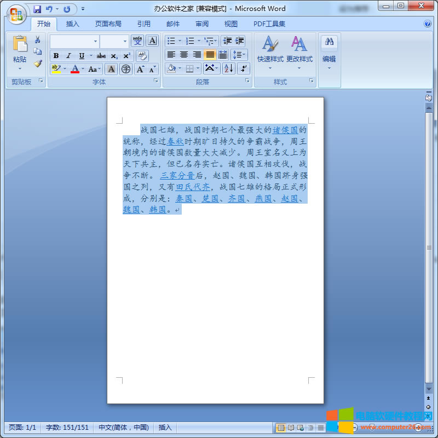
Task: Expand the 粘贴 paste options arrow
Action: (x=20, y=69)
